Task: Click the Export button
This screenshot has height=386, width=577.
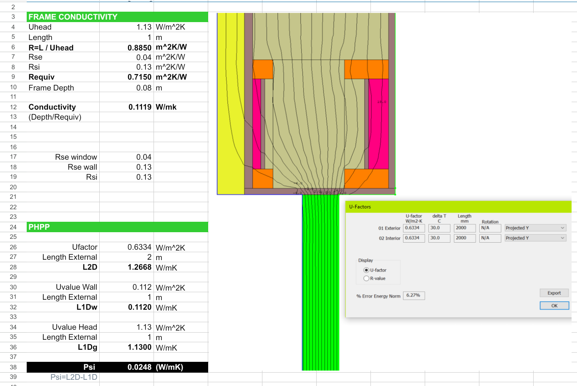Action: [554, 293]
